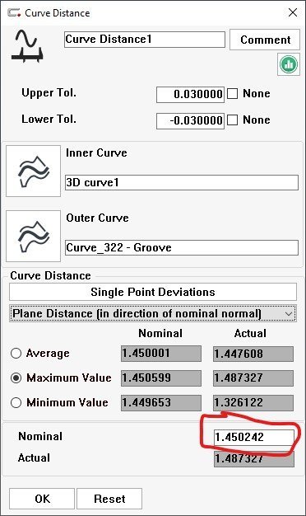The height and width of the screenshot is (516, 306).
Task: Click the Curve Distance1 name field
Action: tap(145, 40)
